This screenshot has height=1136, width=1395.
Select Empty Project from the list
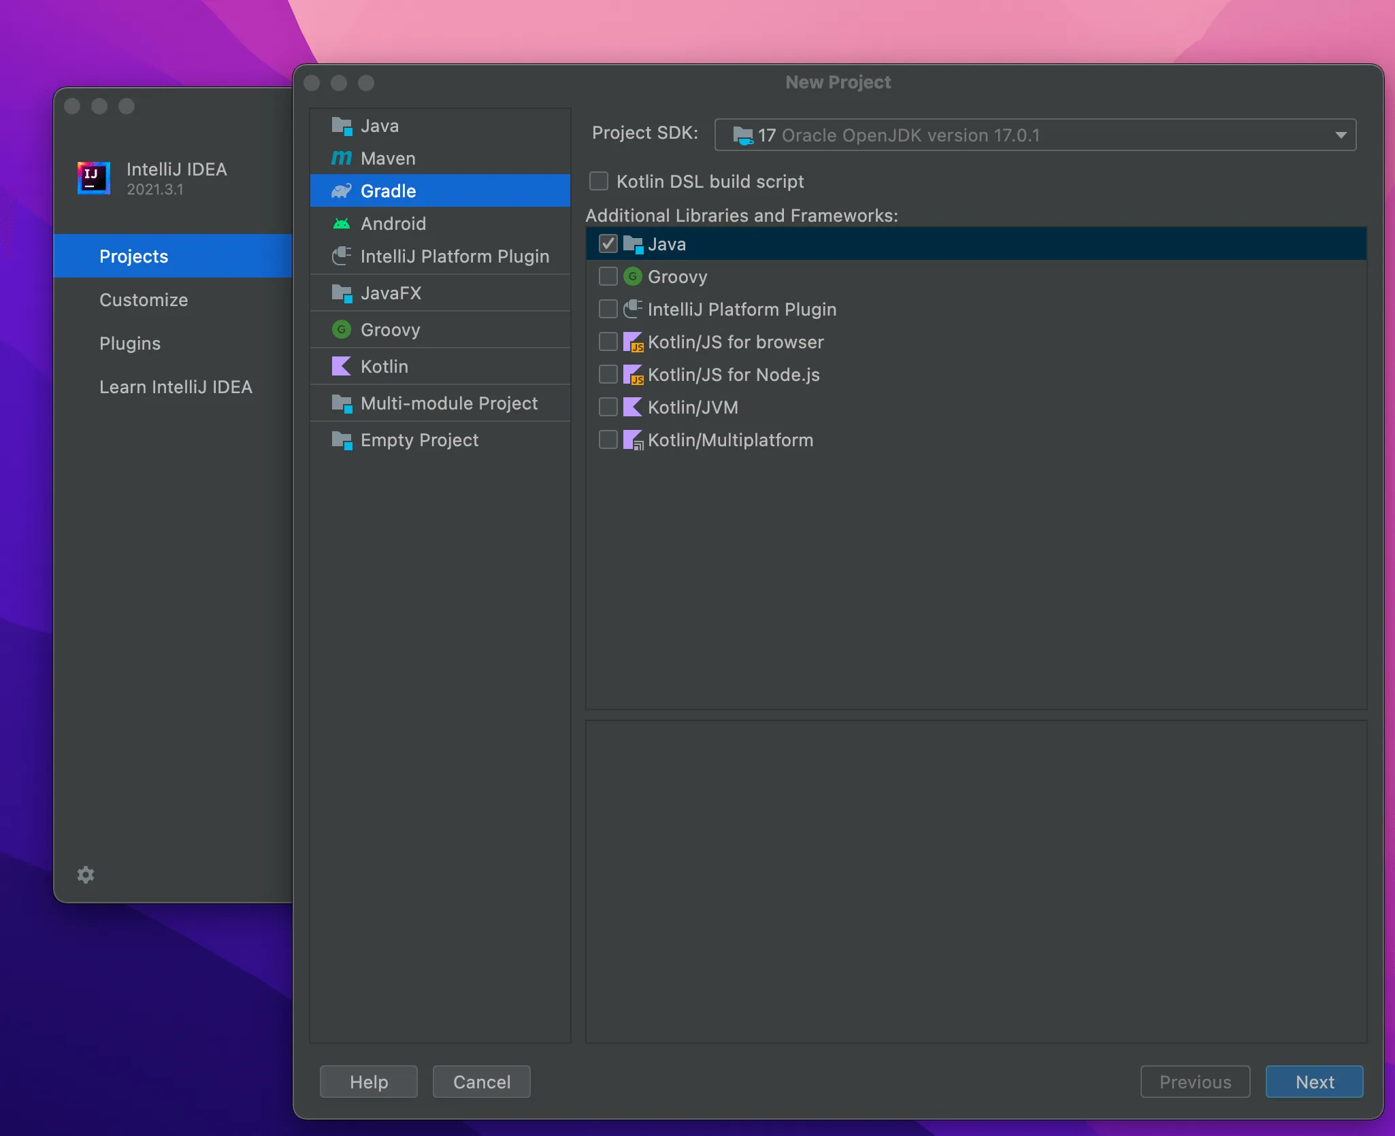point(419,439)
